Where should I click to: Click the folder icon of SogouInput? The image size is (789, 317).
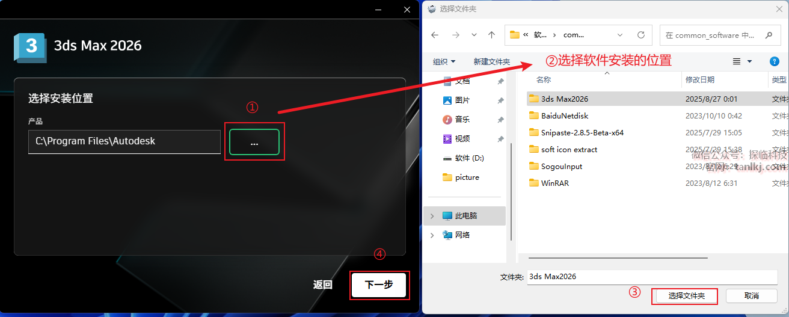[533, 166]
